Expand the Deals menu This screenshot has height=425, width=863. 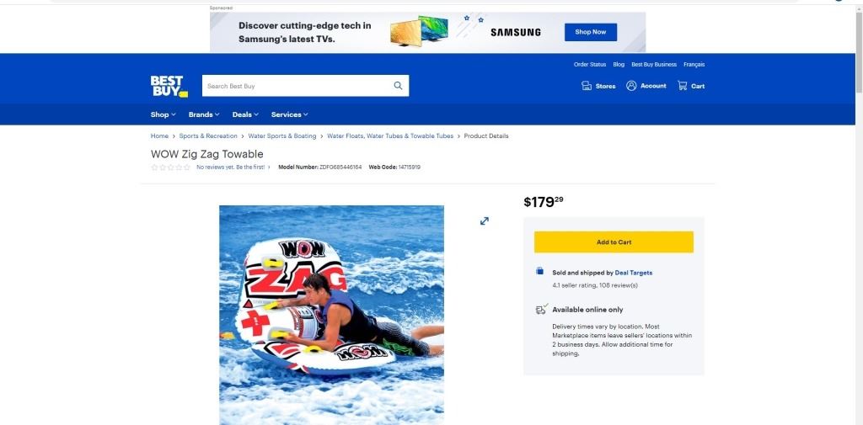(x=245, y=114)
